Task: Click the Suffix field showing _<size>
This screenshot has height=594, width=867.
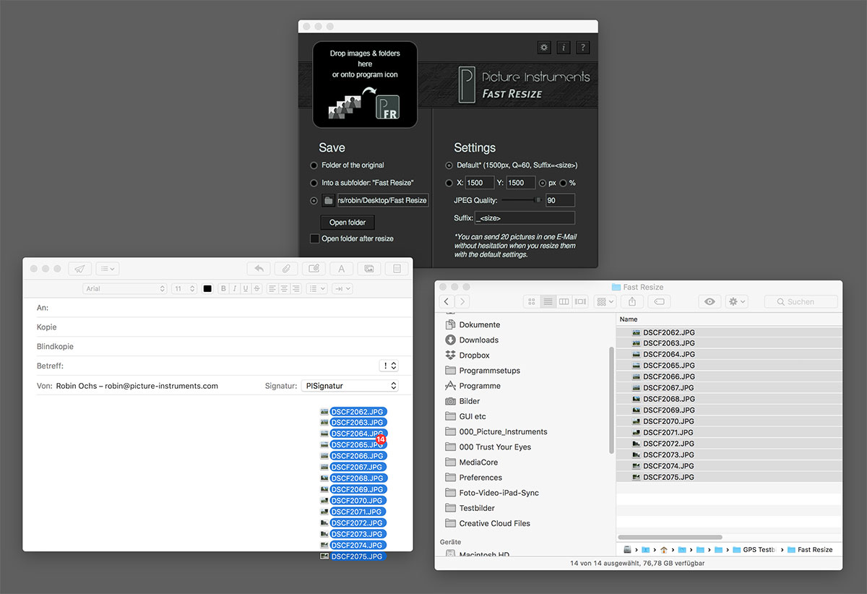Action: (x=525, y=218)
